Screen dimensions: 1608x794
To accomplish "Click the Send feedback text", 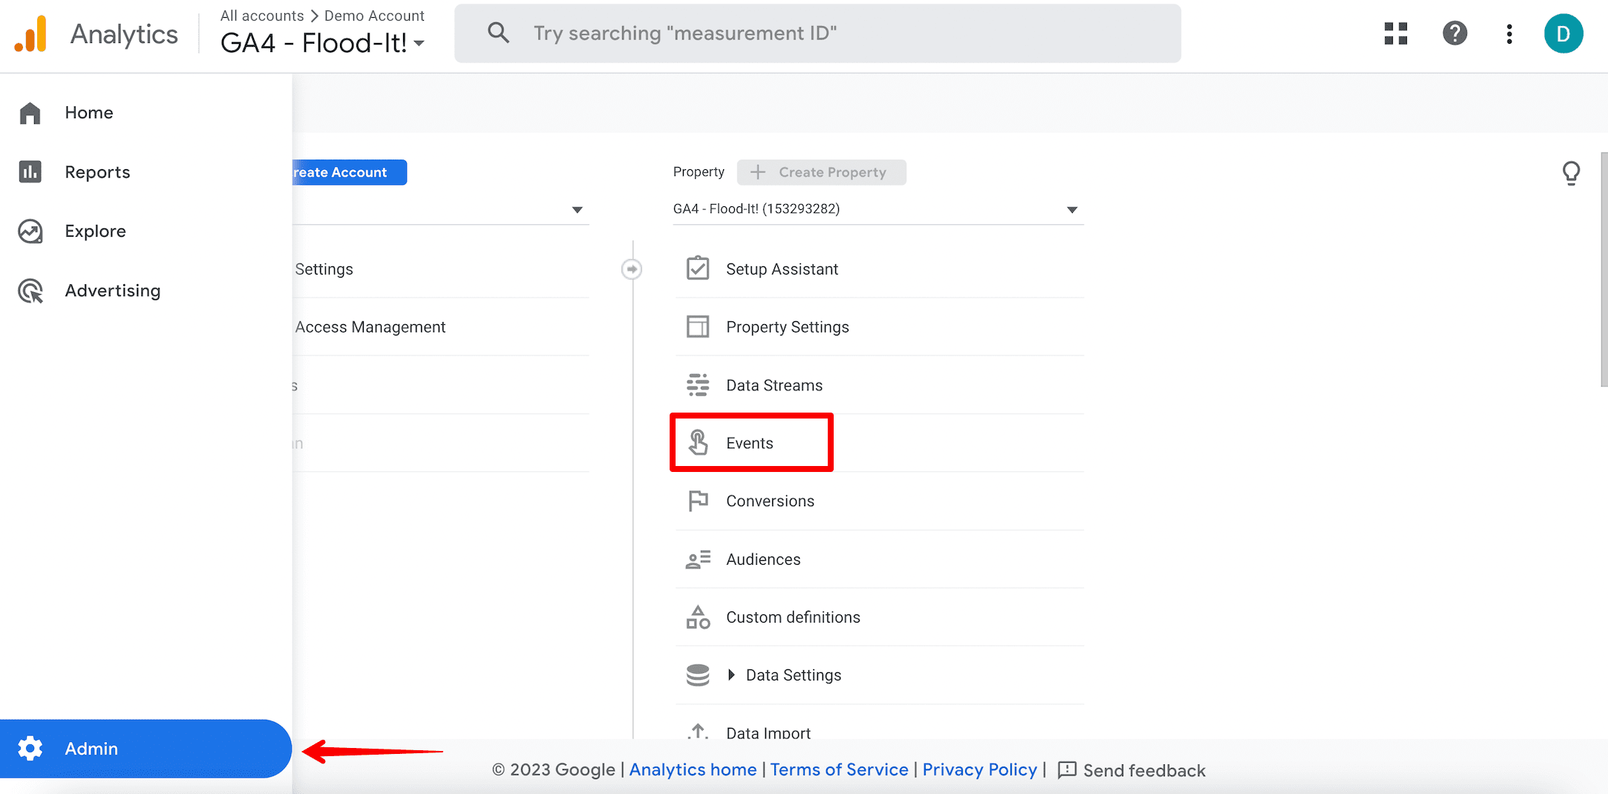I will [1144, 770].
